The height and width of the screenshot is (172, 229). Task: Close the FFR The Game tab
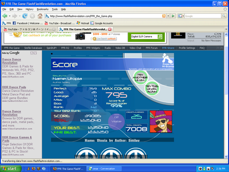[x=110, y=29]
